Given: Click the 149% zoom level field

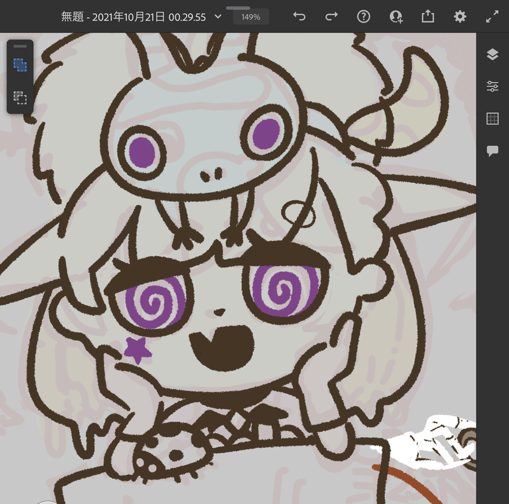Looking at the screenshot, I should click(251, 17).
